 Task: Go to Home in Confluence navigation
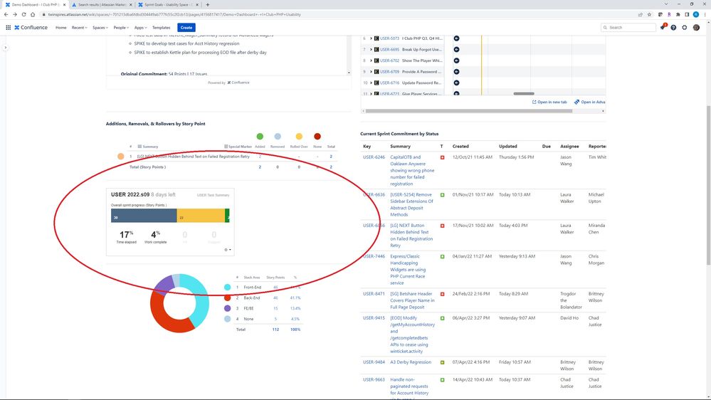point(60,28)
